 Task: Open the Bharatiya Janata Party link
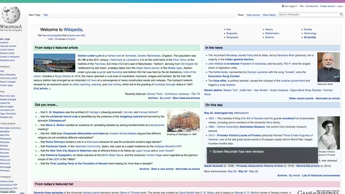click(240, 56)
